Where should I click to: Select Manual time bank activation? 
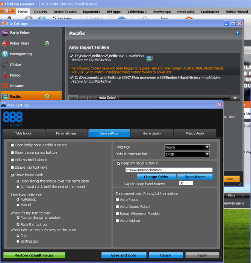click(18, 205)
